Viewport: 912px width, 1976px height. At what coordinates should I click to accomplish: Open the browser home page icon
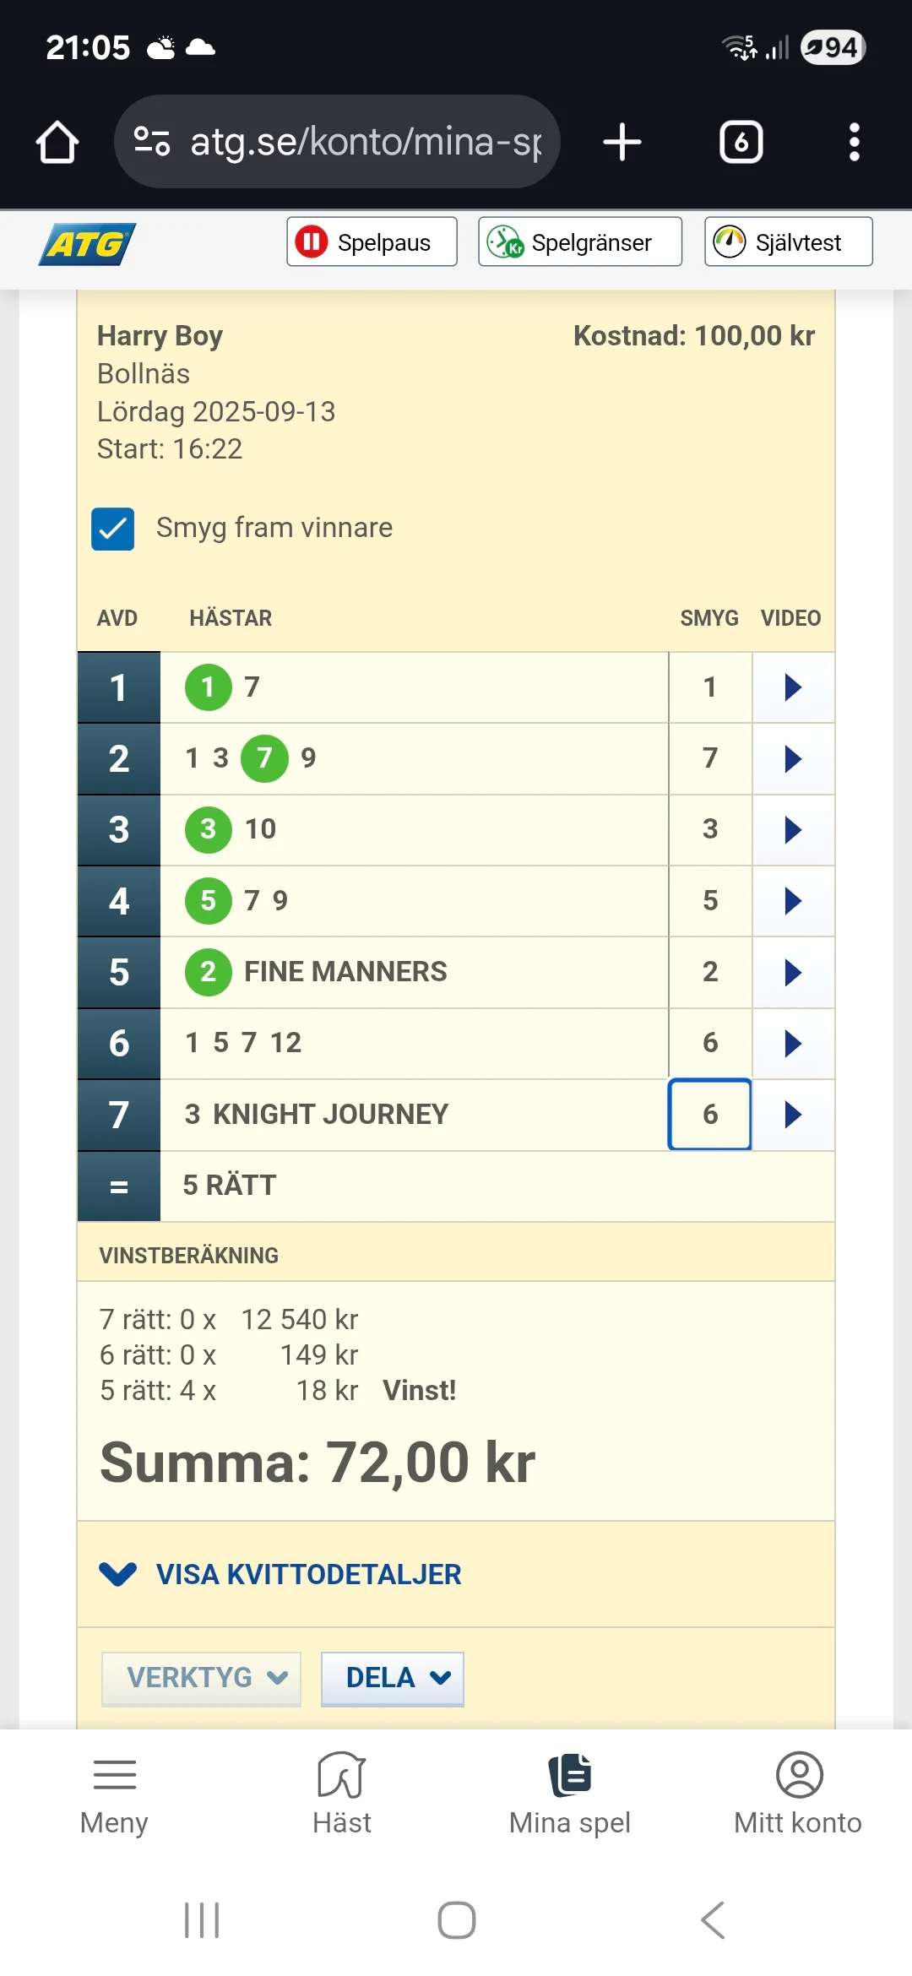[x=57, y=142]
